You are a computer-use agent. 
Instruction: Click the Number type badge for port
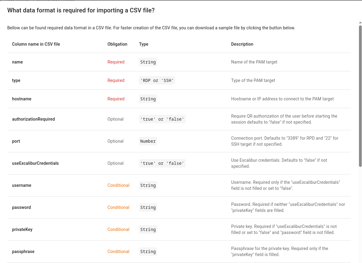pos(148,141)
